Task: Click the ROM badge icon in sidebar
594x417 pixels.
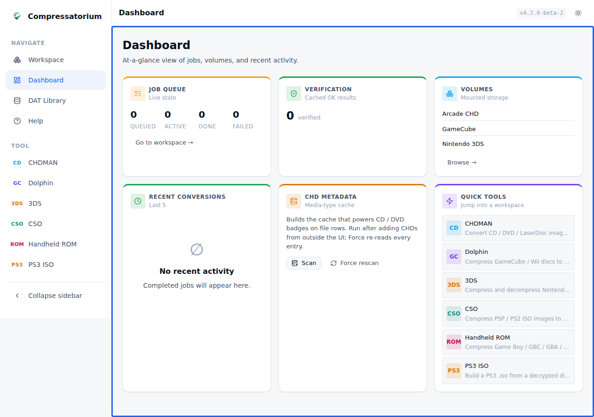Action: pyautogui.click(x=17, y=244)
